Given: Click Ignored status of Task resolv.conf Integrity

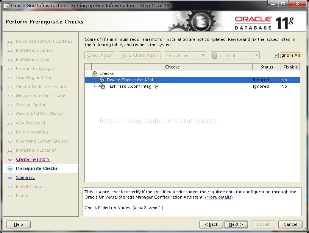Looking at the screenshot, I should point(261,86).
